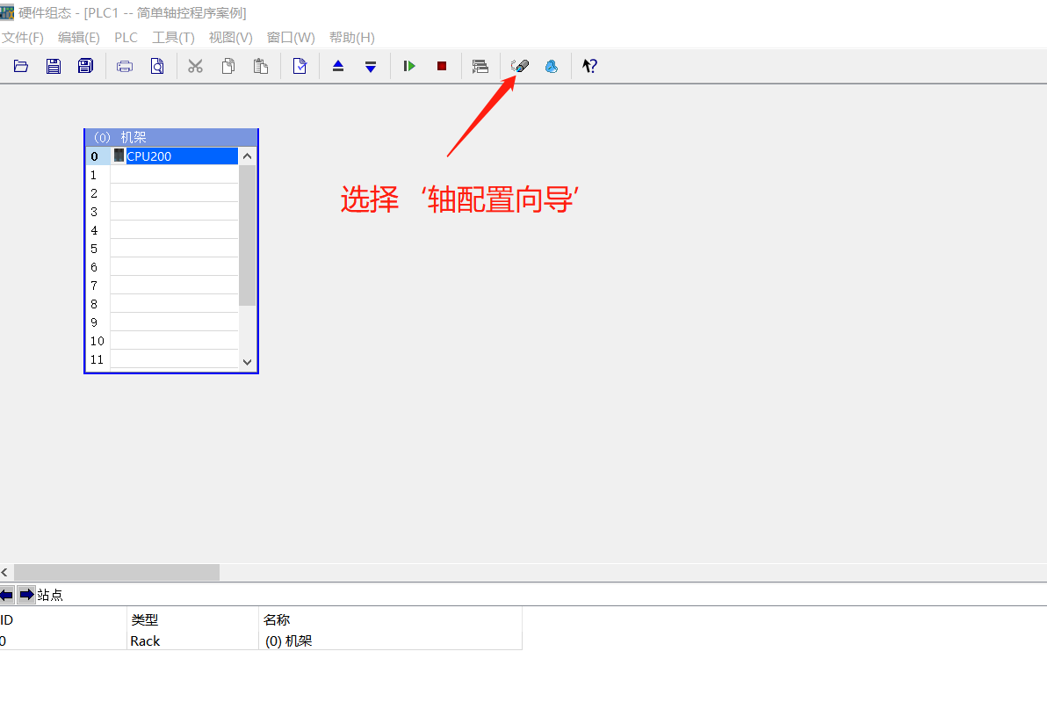Open the Print Preview icon

coord(157,65)
